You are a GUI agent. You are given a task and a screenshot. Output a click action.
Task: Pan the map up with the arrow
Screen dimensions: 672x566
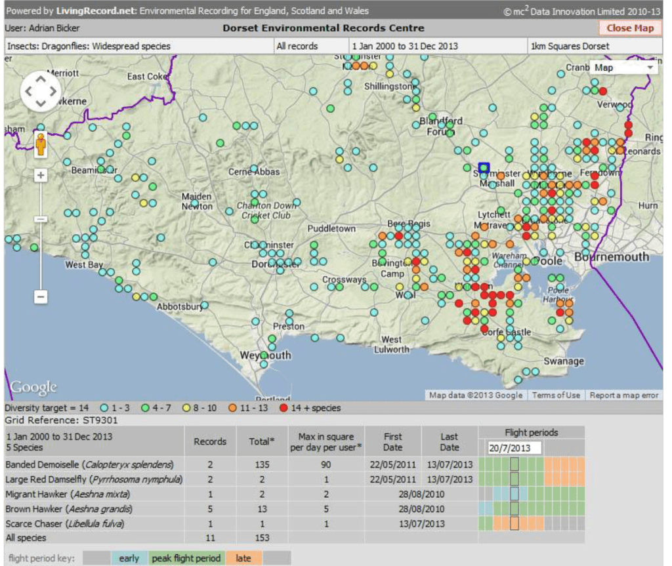[41, 81]
